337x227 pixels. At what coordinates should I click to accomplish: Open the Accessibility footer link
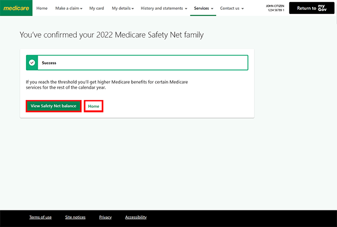pyautogui.click(x=136, y=217)
